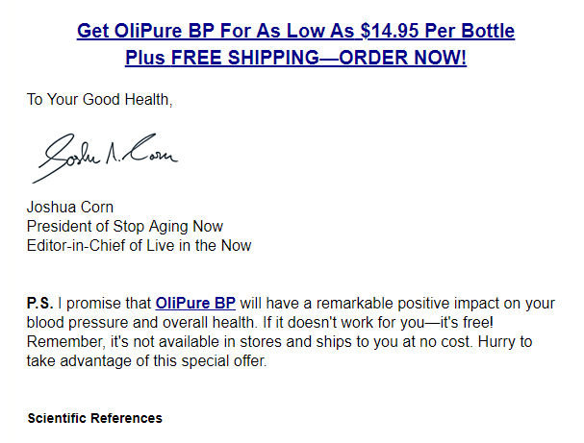
Task: Click the 'ORDER NOW!' text in the headline
Action: click(x=402, y=58)
